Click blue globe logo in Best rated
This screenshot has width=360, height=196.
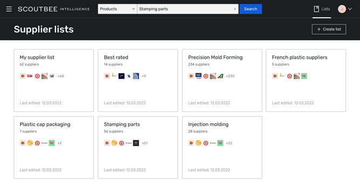(x=136, y=76)
